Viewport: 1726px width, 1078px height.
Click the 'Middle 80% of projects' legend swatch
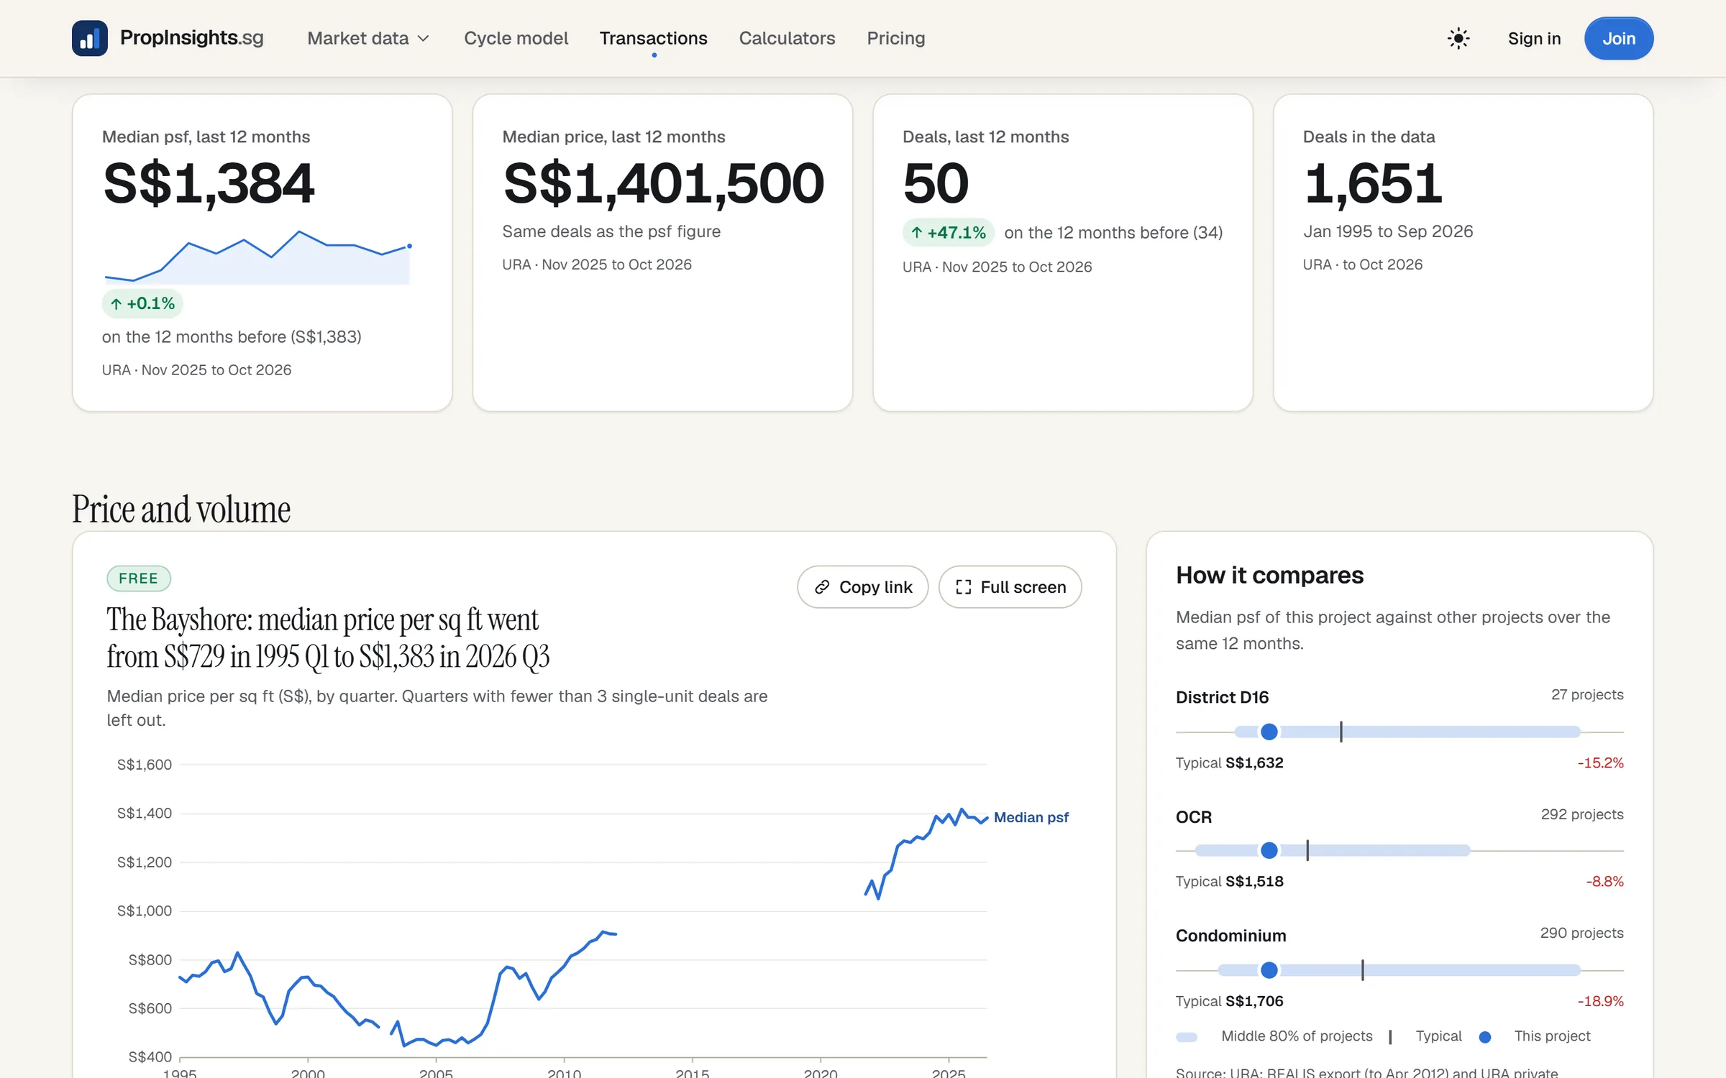pos(1187,1037)
